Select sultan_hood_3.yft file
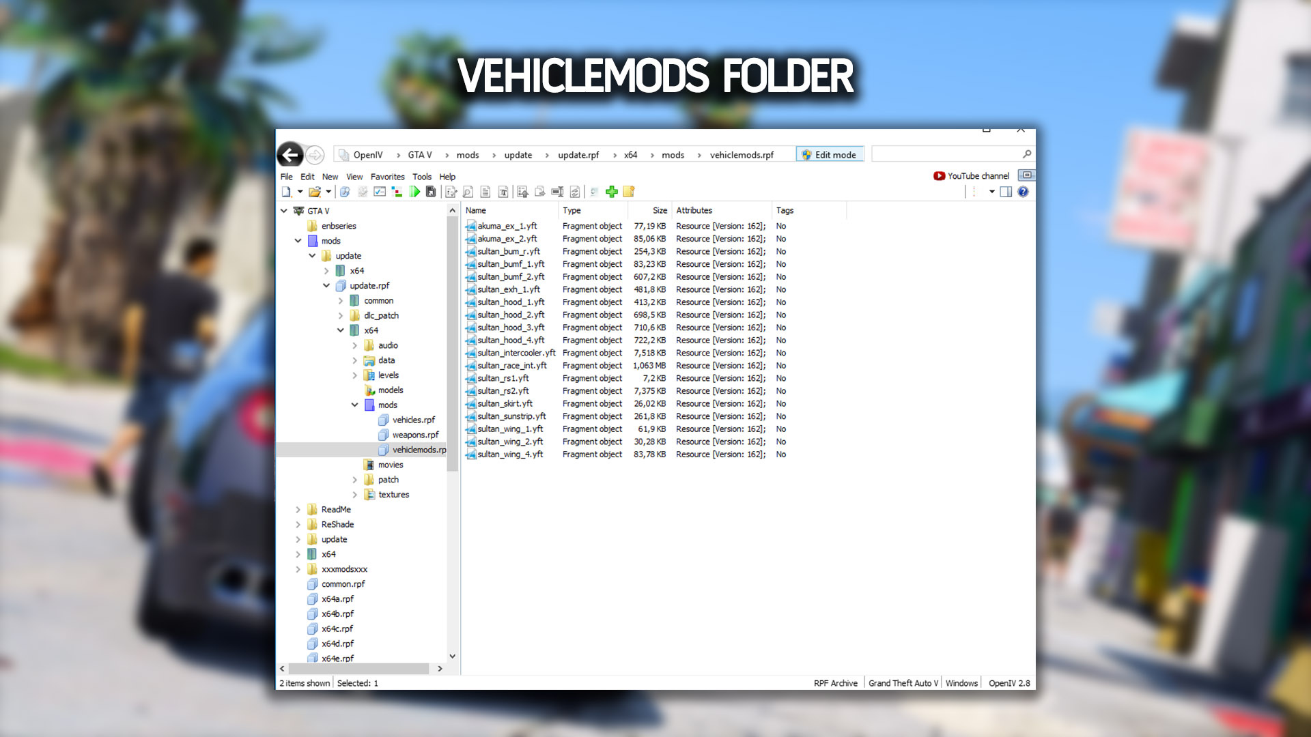 coord(509,327)
